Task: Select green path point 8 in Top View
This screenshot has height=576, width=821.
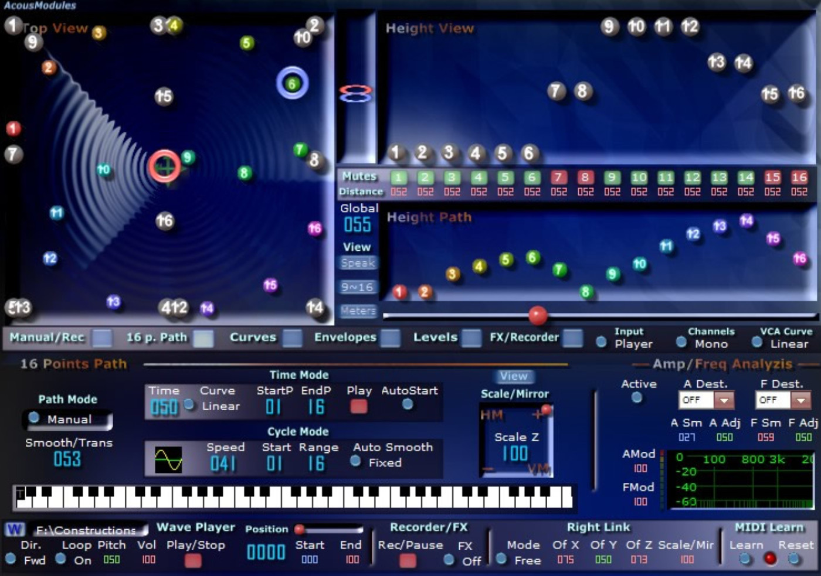Action: pyautogui.click(x=245, y=173)
